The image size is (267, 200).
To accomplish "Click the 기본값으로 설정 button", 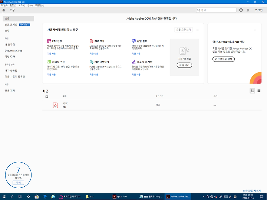I will [x=224, y=59].
